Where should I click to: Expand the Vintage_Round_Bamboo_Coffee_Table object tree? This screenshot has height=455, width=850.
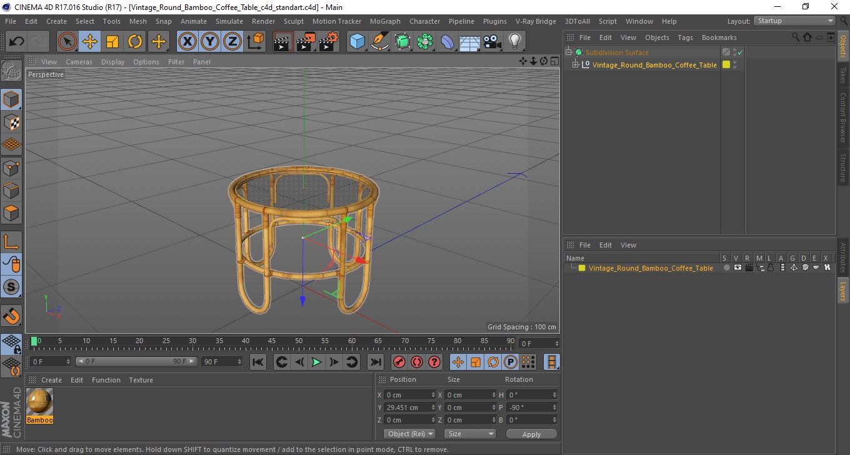click(576, 64)
